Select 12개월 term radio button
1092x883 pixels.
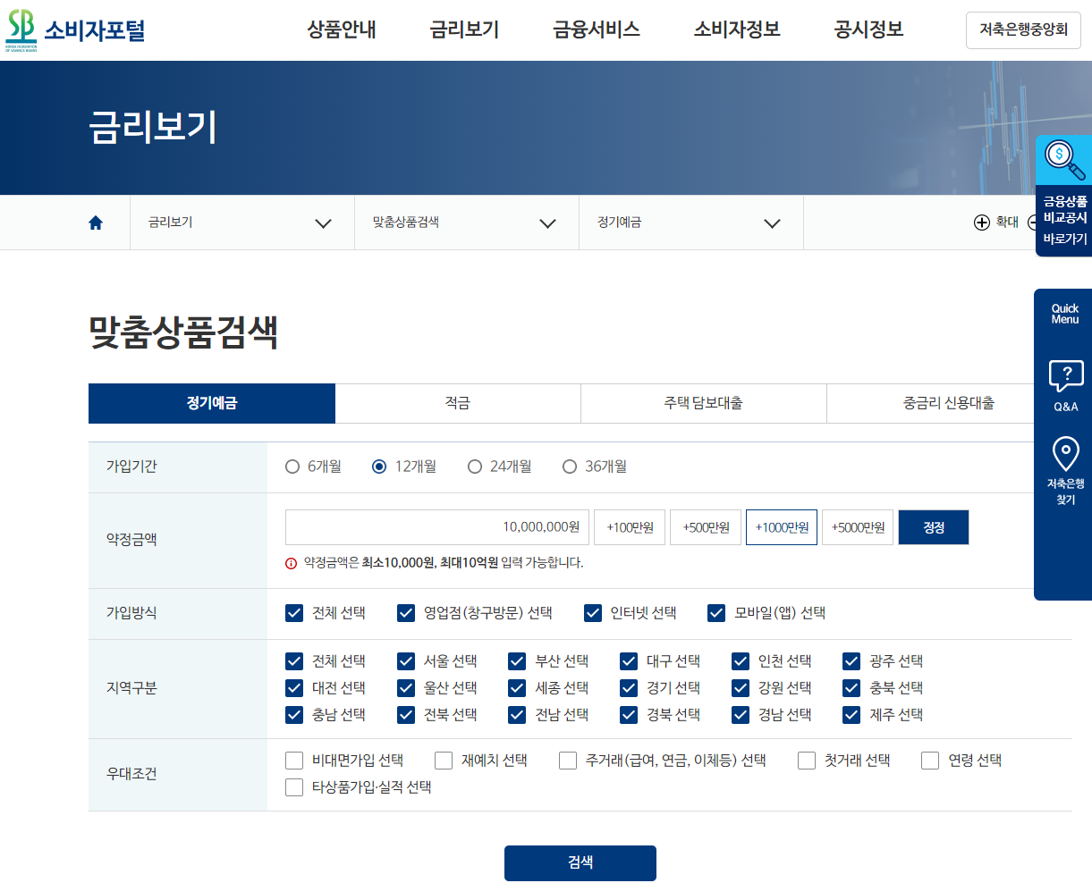point(379,467)
